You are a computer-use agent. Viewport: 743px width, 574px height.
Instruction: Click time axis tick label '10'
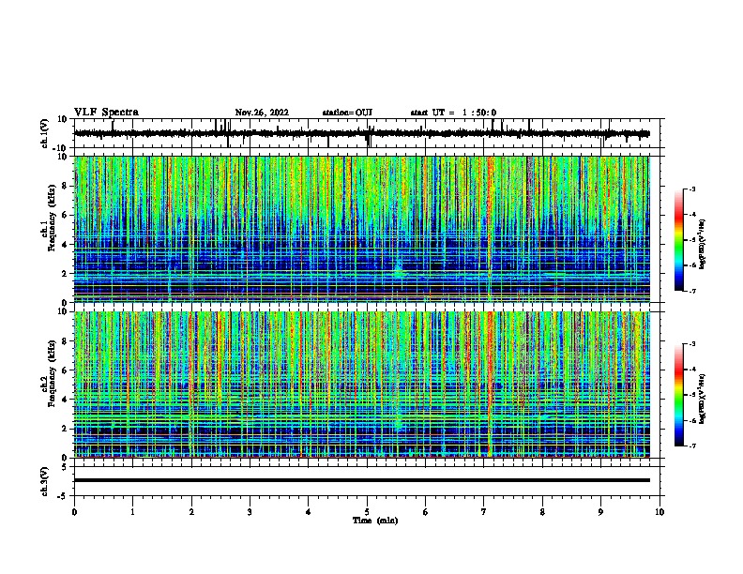pyautogui.click(x=660, y=511)
